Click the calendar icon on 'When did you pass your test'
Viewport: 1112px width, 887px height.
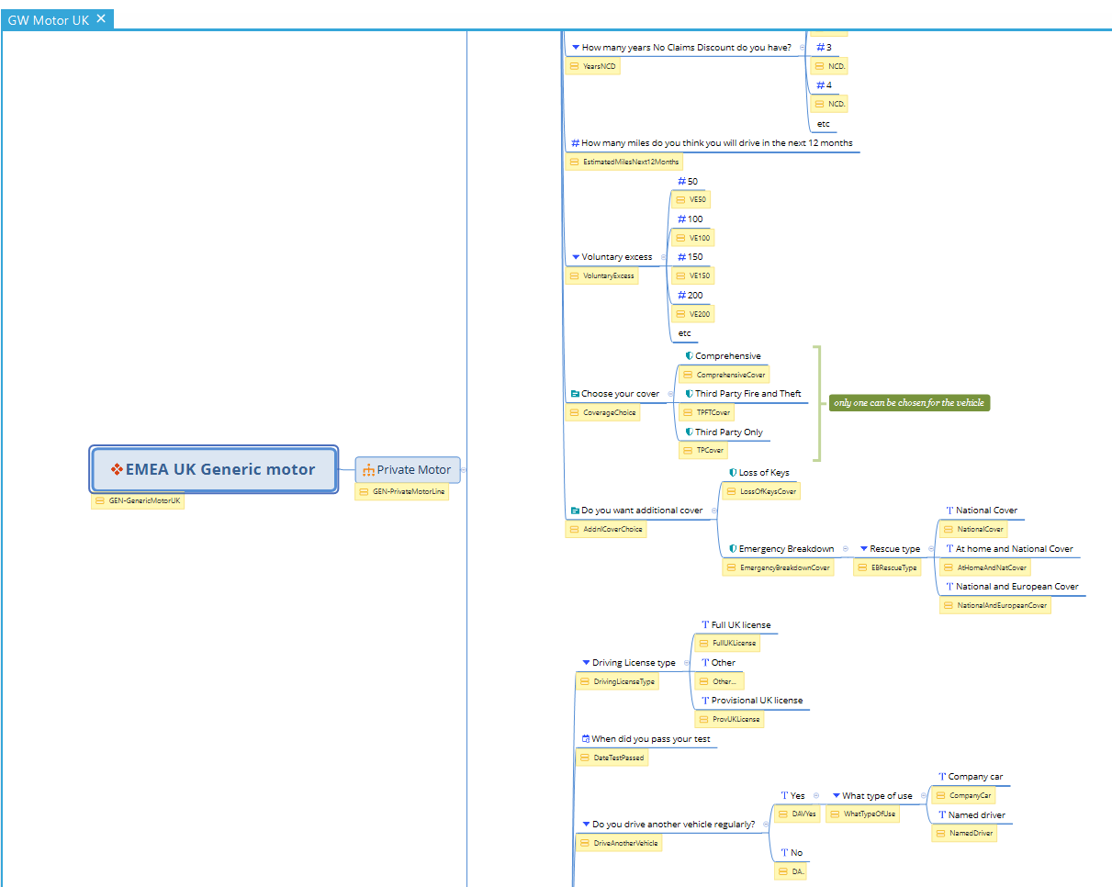[x=586, y=739]
